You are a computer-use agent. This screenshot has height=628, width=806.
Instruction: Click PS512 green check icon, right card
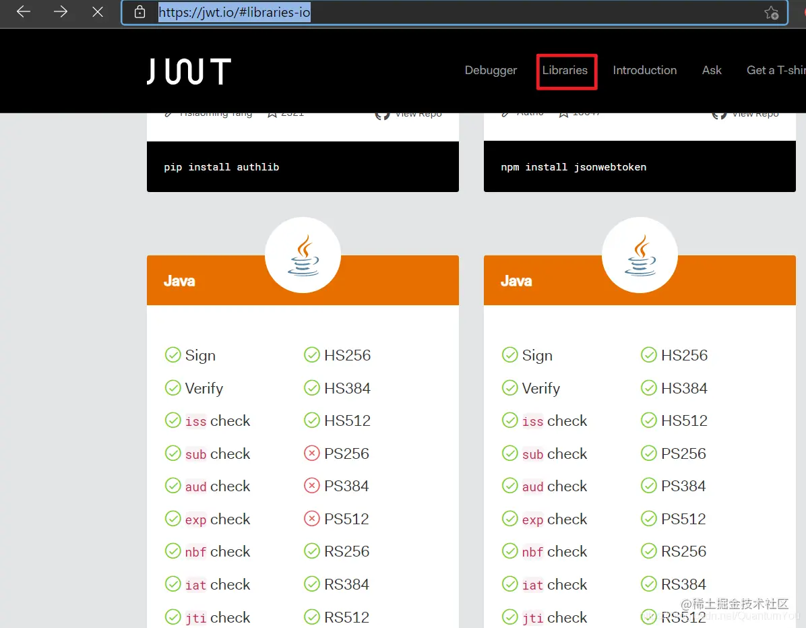coord(649,519)
